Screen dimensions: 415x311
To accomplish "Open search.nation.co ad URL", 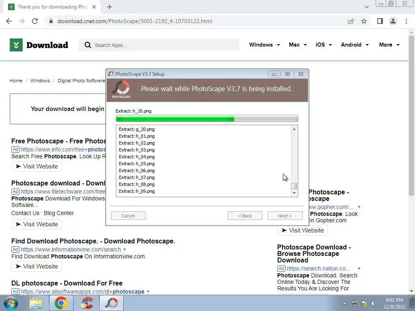I will click(x=319, y=268).
